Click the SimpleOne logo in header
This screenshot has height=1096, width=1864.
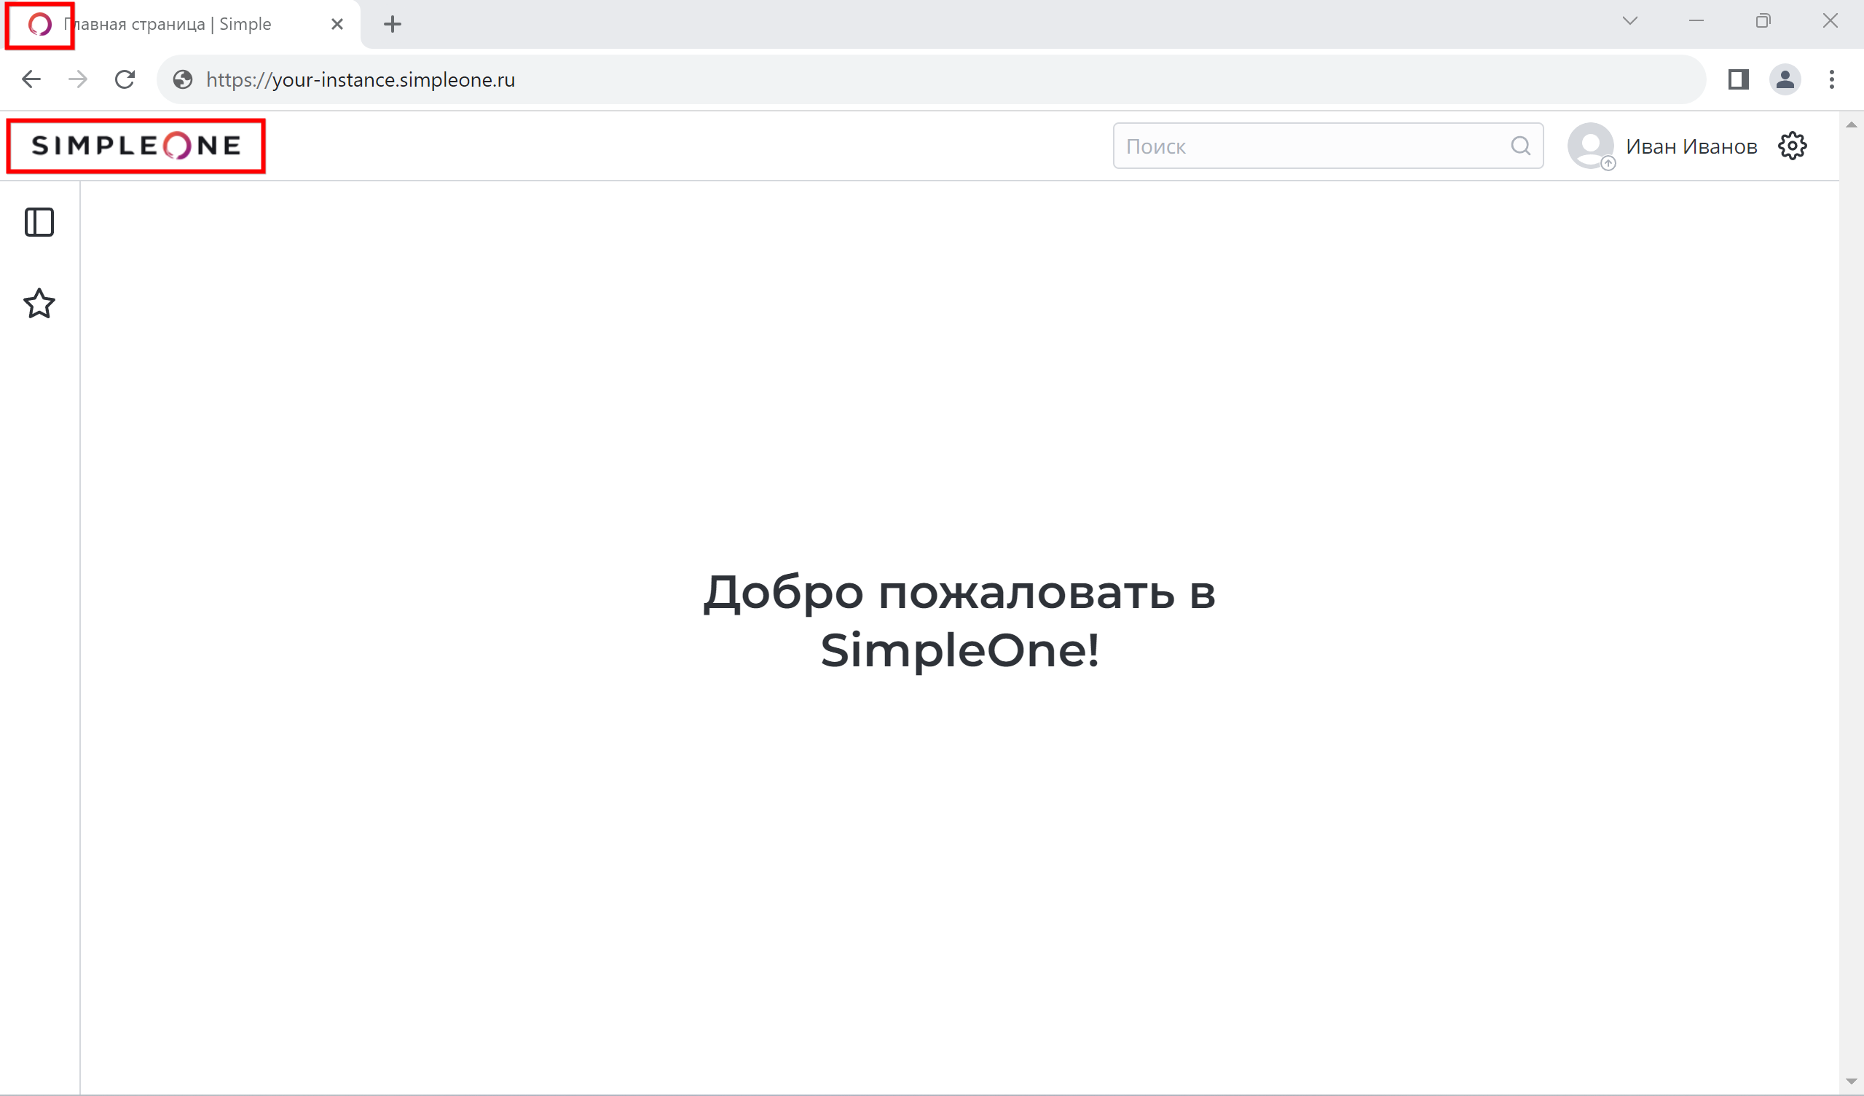[136, 146]
